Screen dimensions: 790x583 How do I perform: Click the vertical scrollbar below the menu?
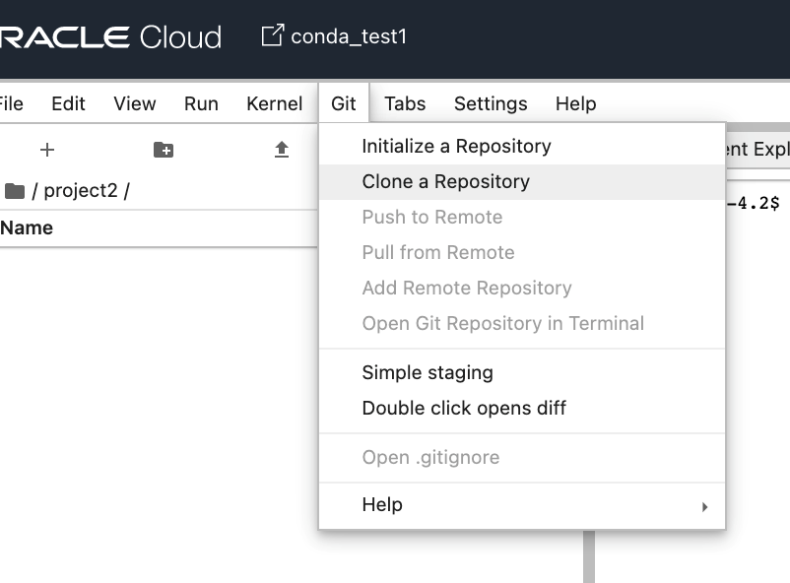tap(589, 556)
